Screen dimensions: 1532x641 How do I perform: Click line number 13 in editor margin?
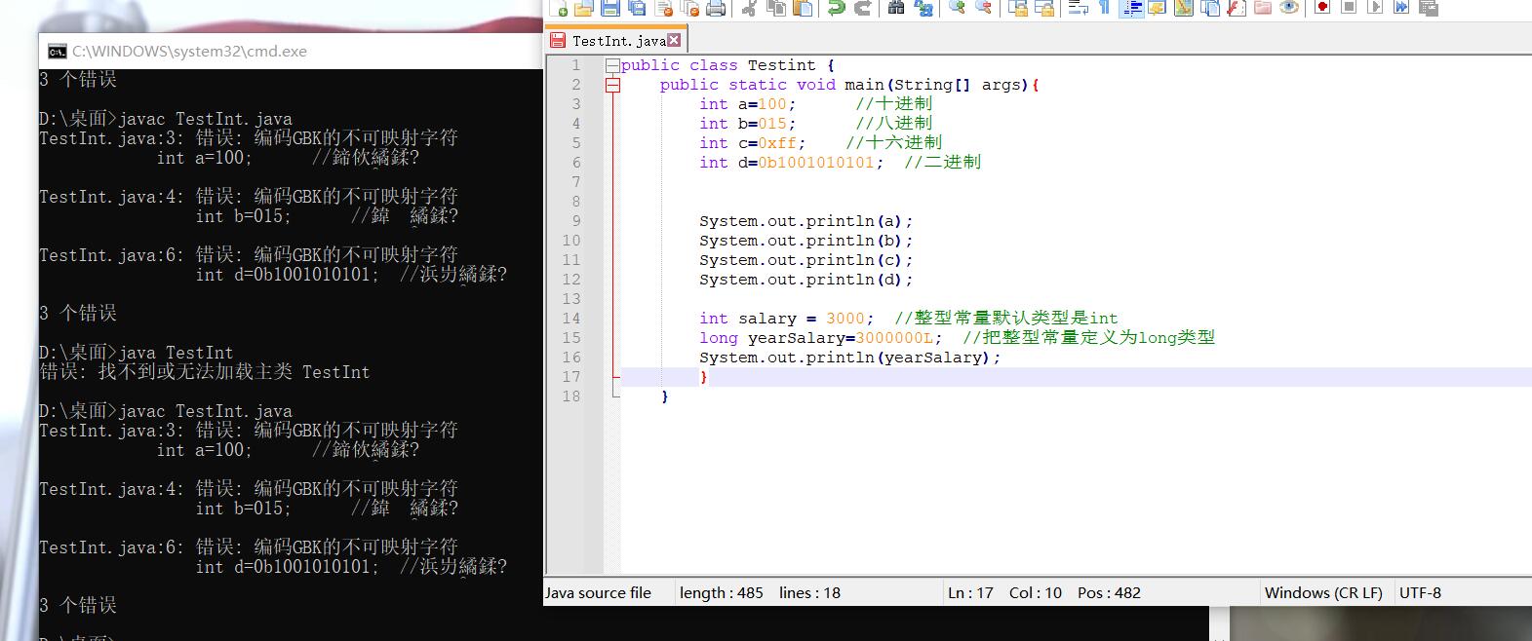tap(571, 299)
